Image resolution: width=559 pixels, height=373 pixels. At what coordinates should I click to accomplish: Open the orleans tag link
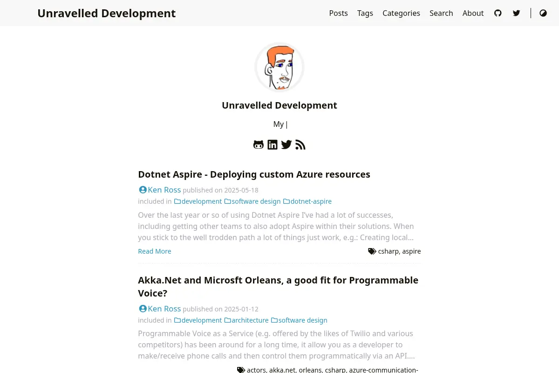point(310,370)
